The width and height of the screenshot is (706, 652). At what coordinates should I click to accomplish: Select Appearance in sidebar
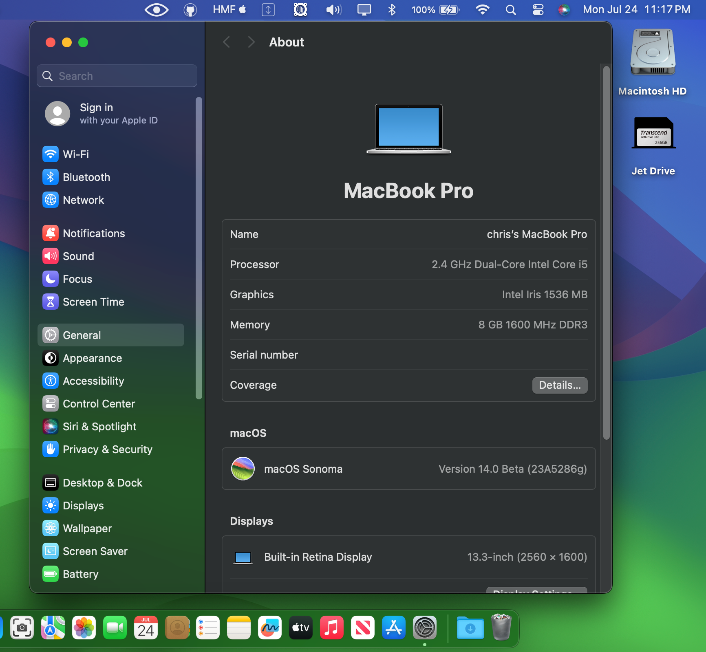pos(110,358)
